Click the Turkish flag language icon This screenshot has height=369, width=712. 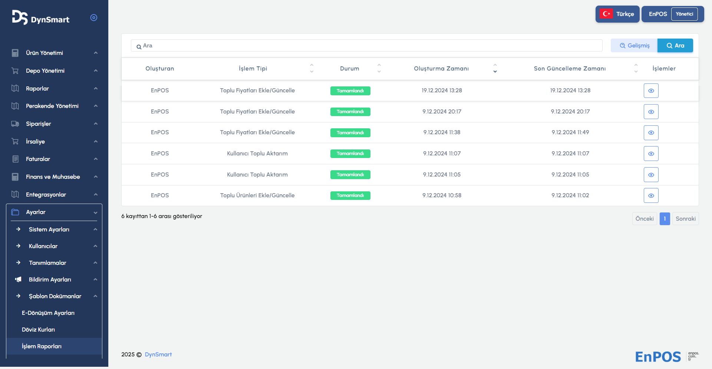(606, 14)
